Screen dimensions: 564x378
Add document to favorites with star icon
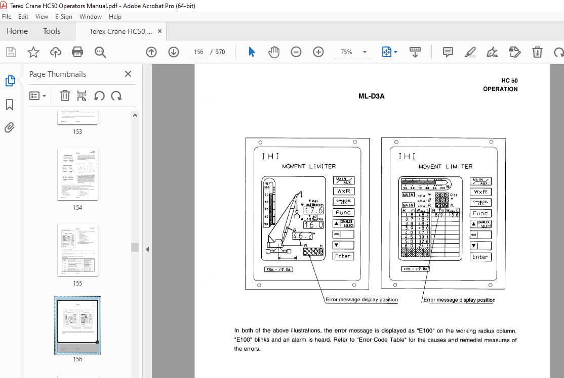click(x=33, y=52)
